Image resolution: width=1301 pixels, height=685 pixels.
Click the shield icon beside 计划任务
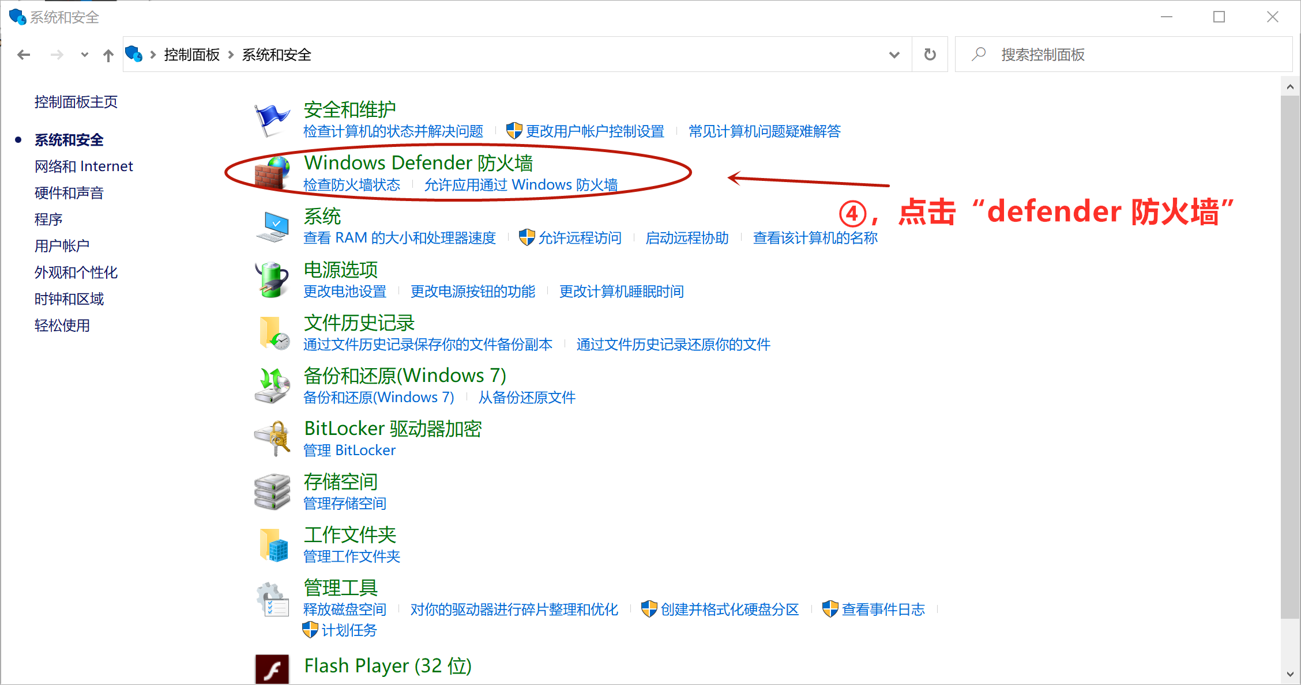[x=310, y=630]
